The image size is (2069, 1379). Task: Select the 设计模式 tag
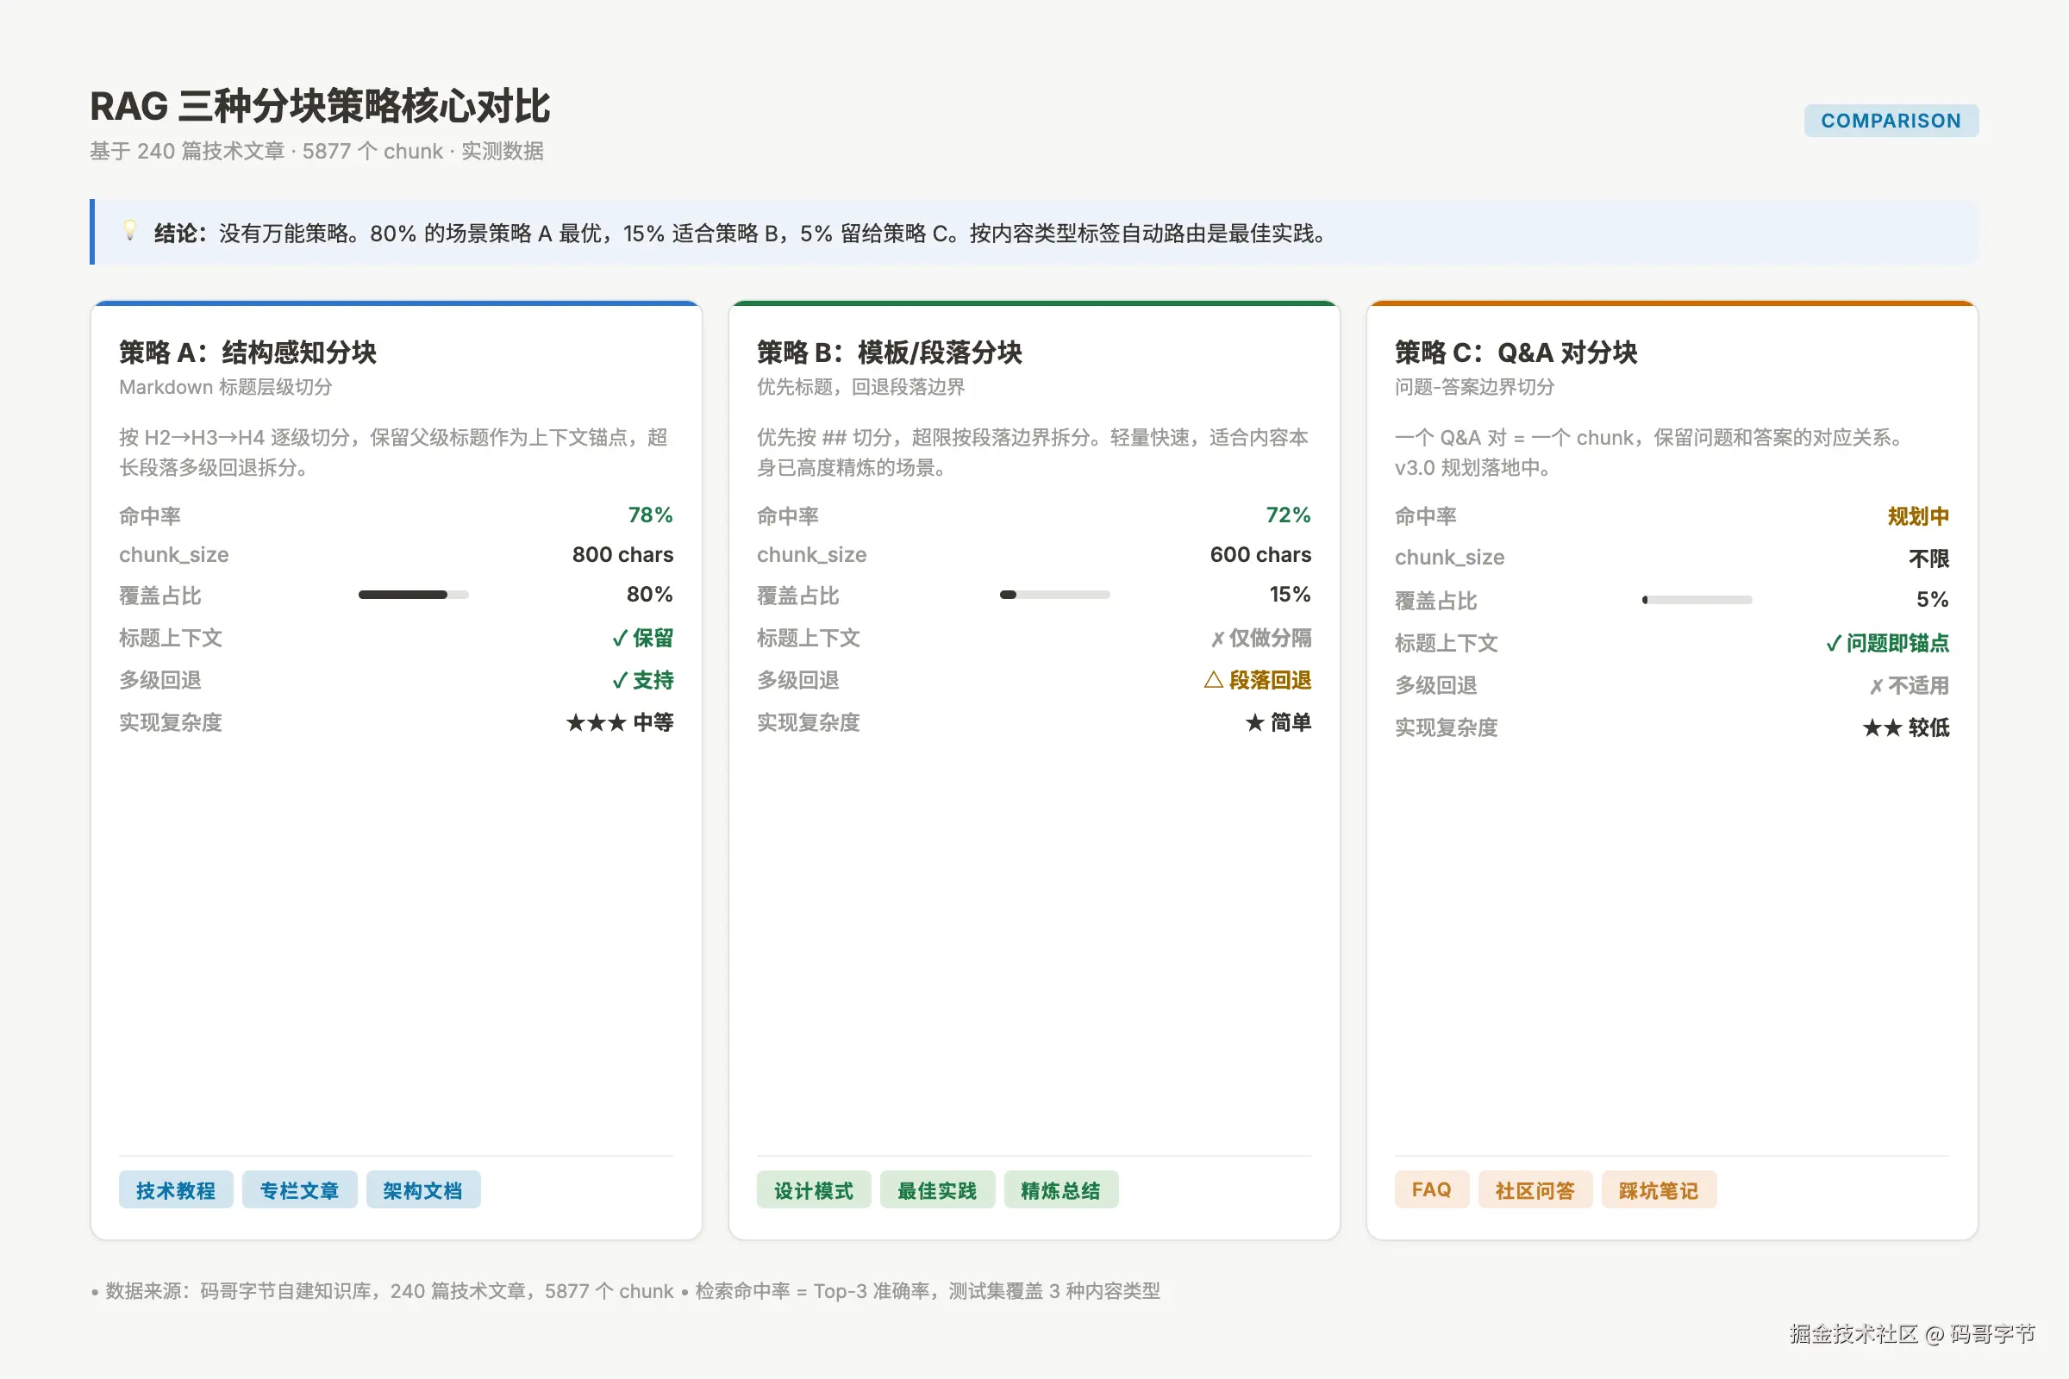point(814,1190)
